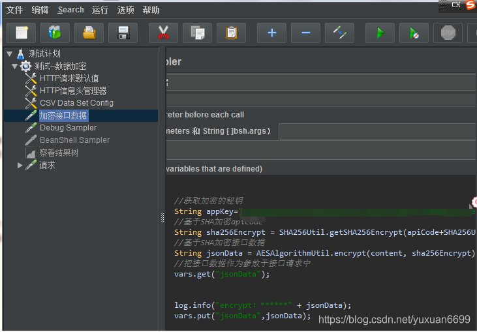This screenshot has height=332, width=477.
Task: Select CSV Data Set Config node
Action: (76, 103)
